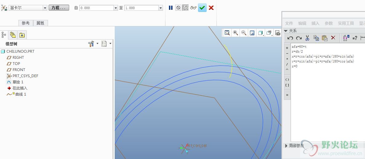Expand the tree settings dropdown arrow
The height and width of the screenshot is (159, 365).
tap(97, 44)
